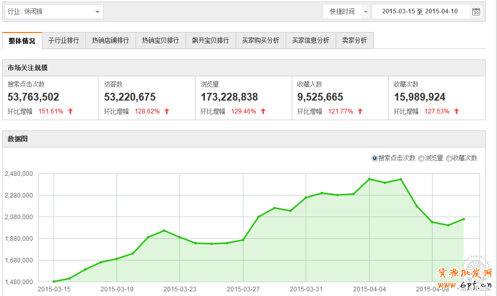This screenshot has width=497, height=296.
Task: Select the 浏览量 radio button
Action: click(421, 158)
